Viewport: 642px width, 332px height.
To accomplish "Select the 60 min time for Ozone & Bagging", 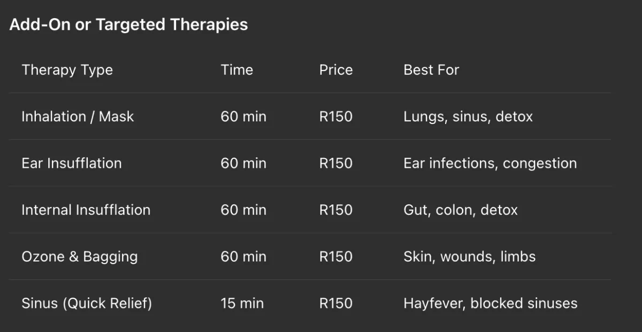I will coord(243,257).
